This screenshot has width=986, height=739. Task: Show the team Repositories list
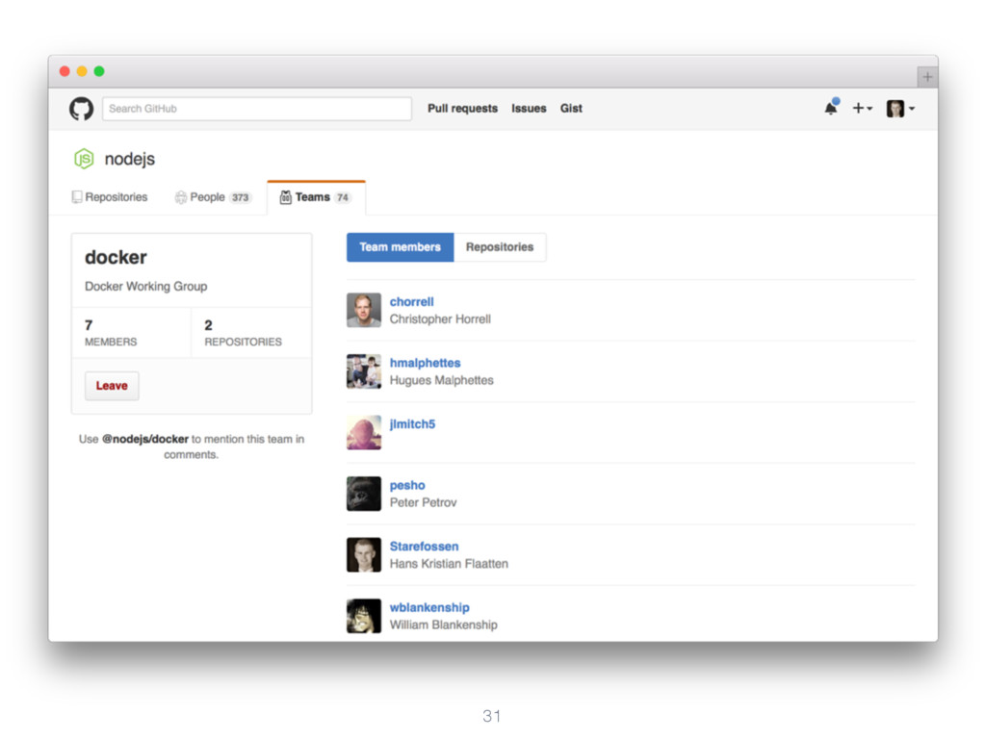(x=500, y=247)
